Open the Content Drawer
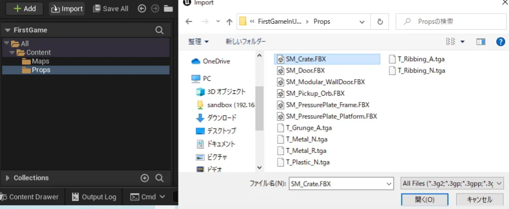This screenshot has width=509, height=209. [30, 197]
